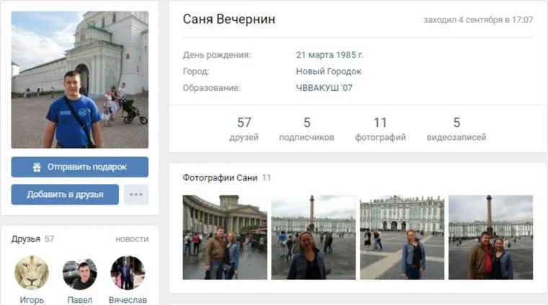The width and height of the screenshot is (548, 305).
Task: Add user via Добавить в друзья button
Action: [65, 194]
